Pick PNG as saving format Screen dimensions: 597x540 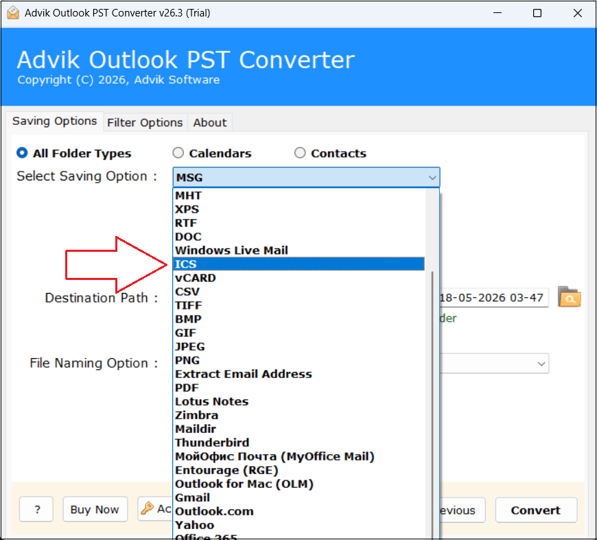tap(299, 360)
